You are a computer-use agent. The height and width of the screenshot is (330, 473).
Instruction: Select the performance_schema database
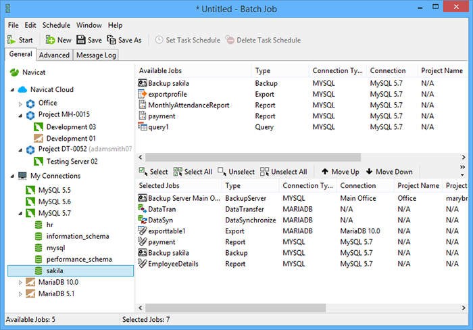pyautogui.click(x=79, y=260)
